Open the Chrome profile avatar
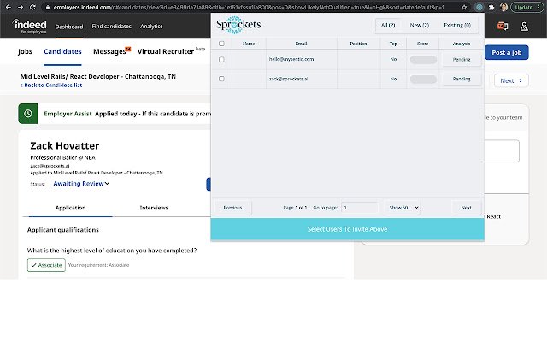Screen dimensions: 547x342 pyautogui.click(x=503, y=7)
